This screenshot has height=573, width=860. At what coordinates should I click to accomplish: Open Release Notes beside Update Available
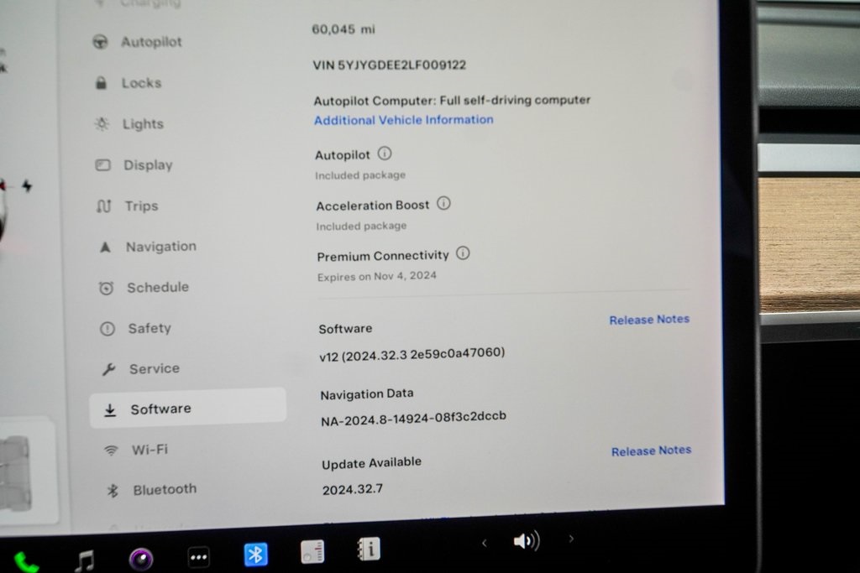[651, 451]
